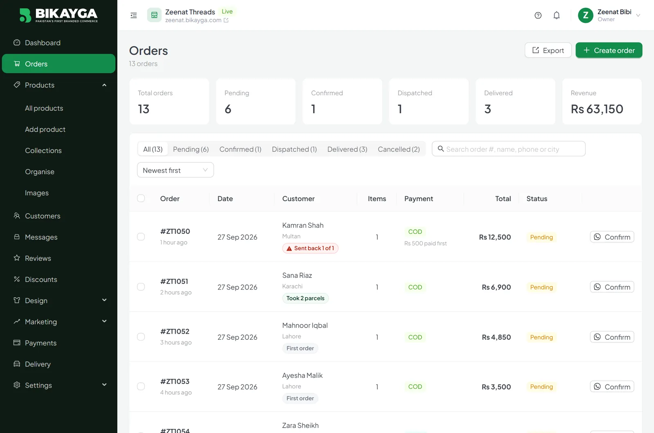Open Collections in the sidebar
The width and height of the screenshot is (654, 433).
[43, 150]
